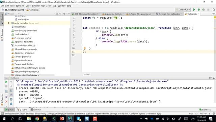
Task: Open Run panel settings gear
Action: [x=210, y=78]
